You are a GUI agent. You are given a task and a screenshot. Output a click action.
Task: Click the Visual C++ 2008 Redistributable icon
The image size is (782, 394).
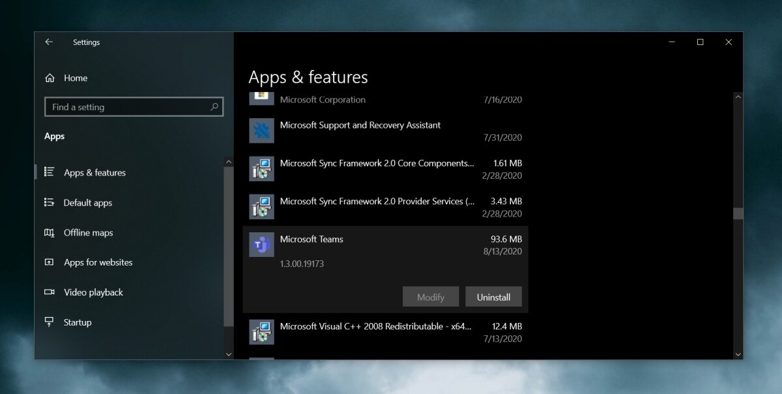(x=261, y=331)
